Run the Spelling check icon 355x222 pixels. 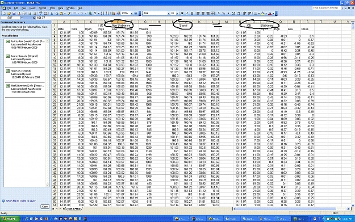(41, 14)
